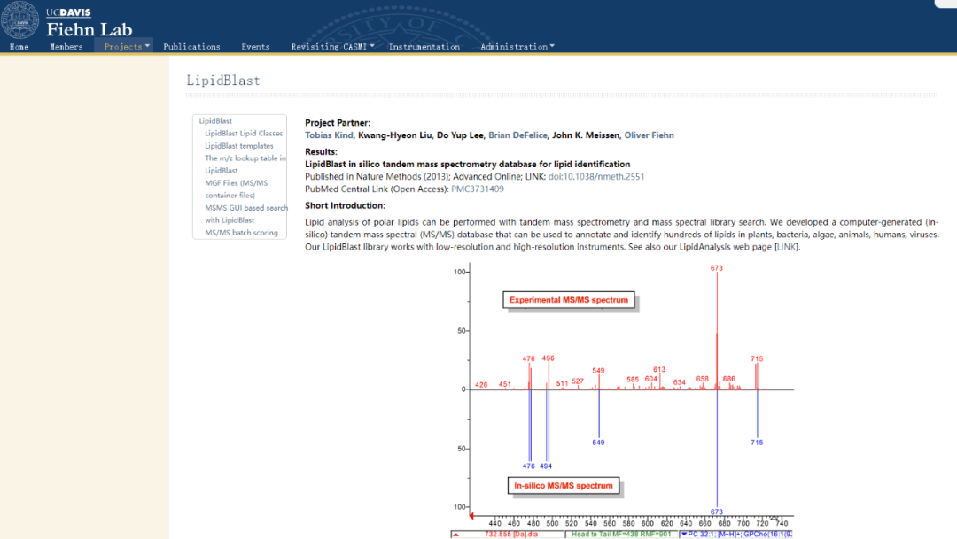This screenshot has width=957, height=539.
Task: Open Brian DeFelice's profile link
Action: pos(517,135)
